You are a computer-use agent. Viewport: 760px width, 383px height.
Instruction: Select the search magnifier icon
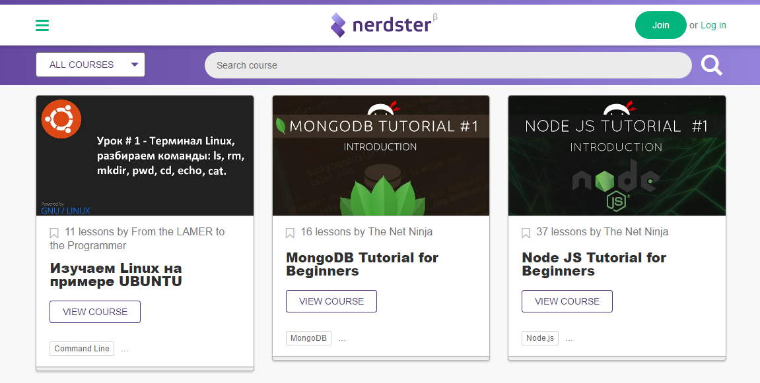pyautogui.click(x=711, y=65)
